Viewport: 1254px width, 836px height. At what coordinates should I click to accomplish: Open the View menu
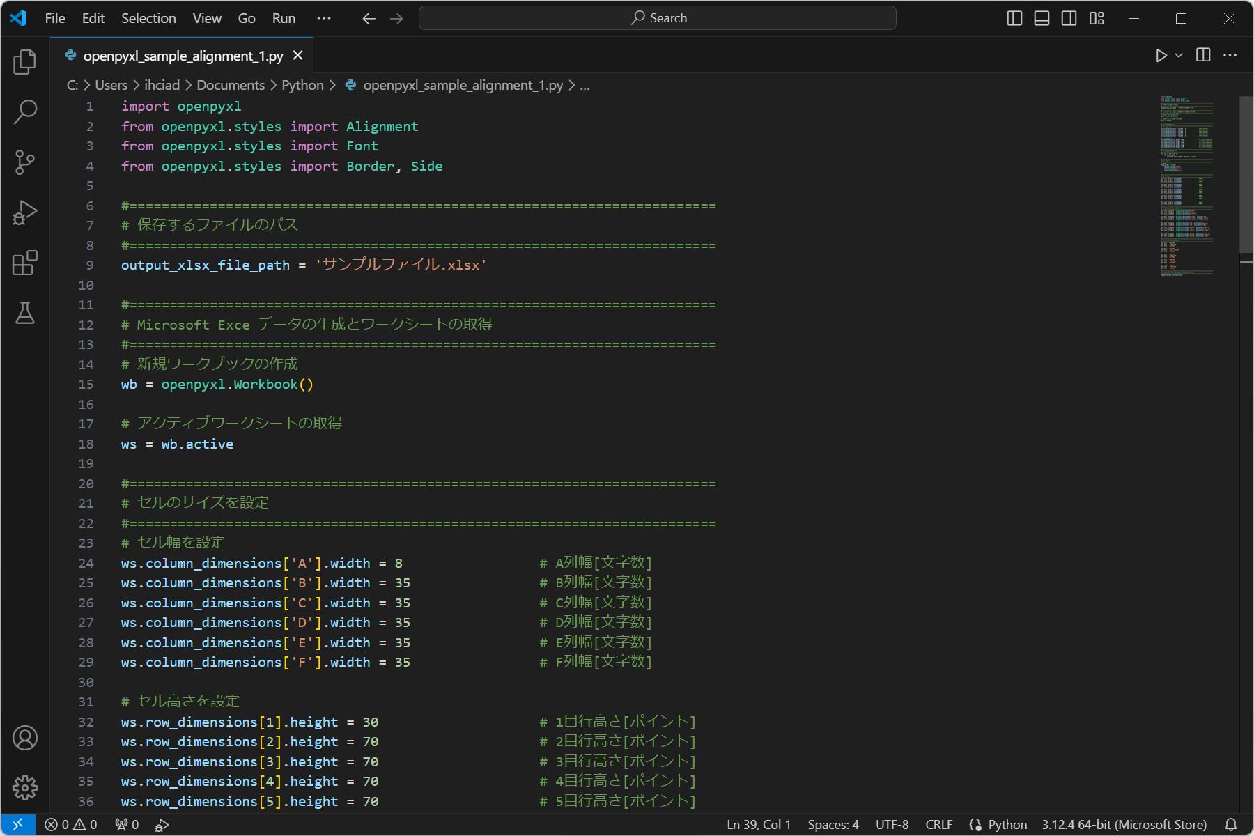[207, 18]
